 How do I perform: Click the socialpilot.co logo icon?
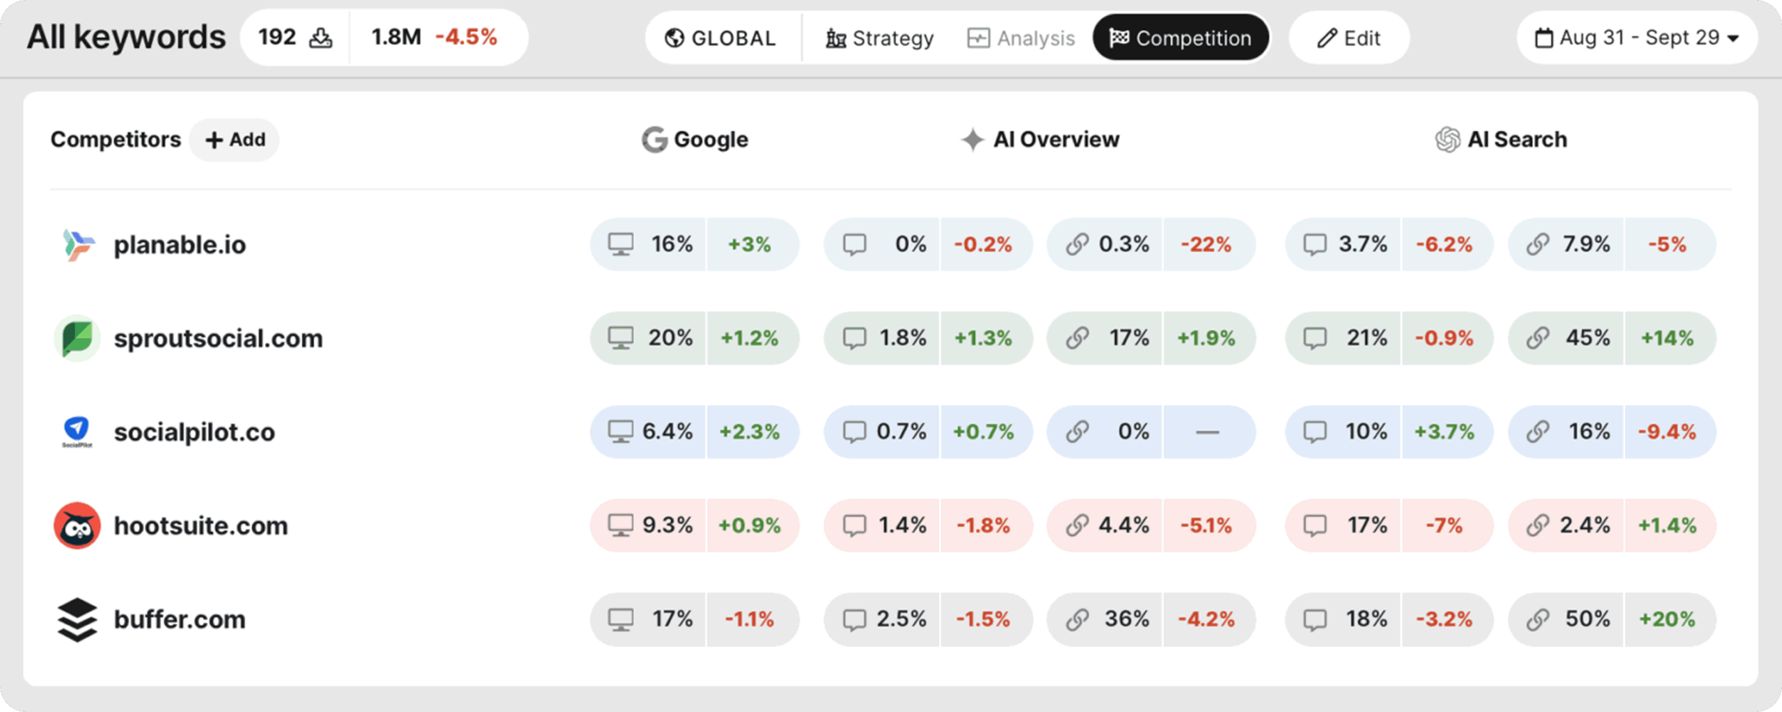pos(77,432)
